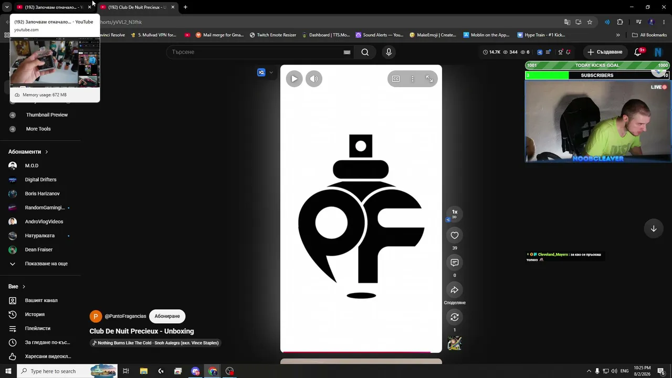The image size is (672, 378).
Task: Open a new browser tab
Action: click(185, 7)
